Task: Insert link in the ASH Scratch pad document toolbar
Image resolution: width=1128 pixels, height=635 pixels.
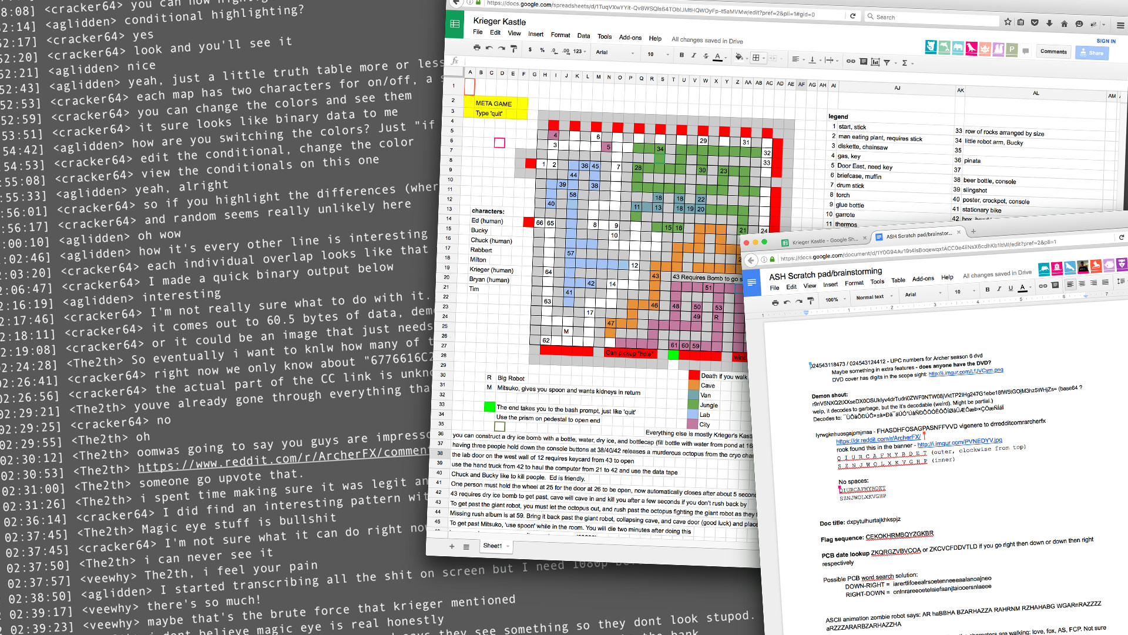Action: click(1043, 286)
